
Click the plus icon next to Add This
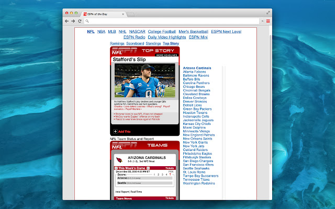point(115,131)
